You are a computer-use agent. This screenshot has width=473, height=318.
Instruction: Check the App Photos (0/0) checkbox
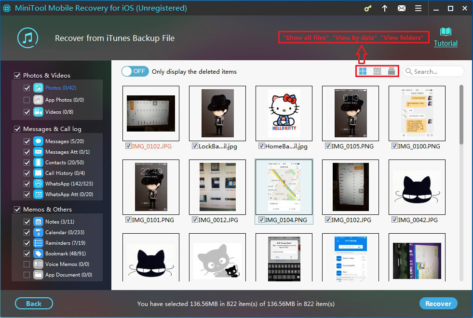27,100
